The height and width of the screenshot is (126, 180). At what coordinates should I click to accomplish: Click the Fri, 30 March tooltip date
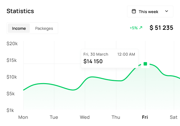click(x=96, y=54)
